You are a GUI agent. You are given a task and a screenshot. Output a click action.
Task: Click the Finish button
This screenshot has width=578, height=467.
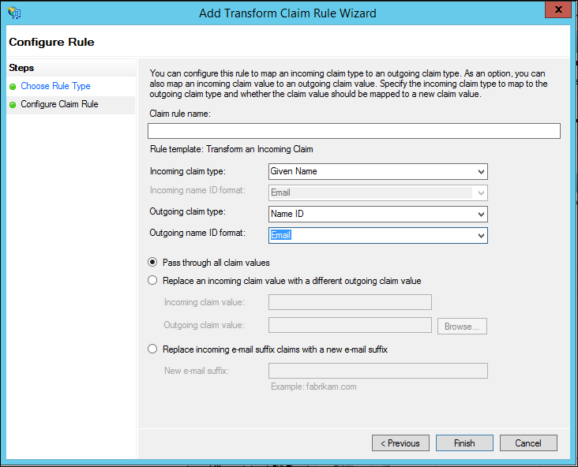point(464,443)
